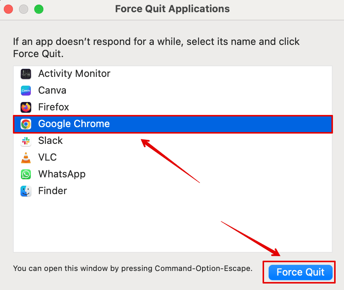Click the Slack app icon
Viewport: 344px width, 290px height.
(x=26, y=141)
